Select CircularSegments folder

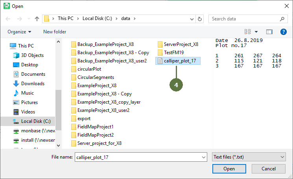92,77
